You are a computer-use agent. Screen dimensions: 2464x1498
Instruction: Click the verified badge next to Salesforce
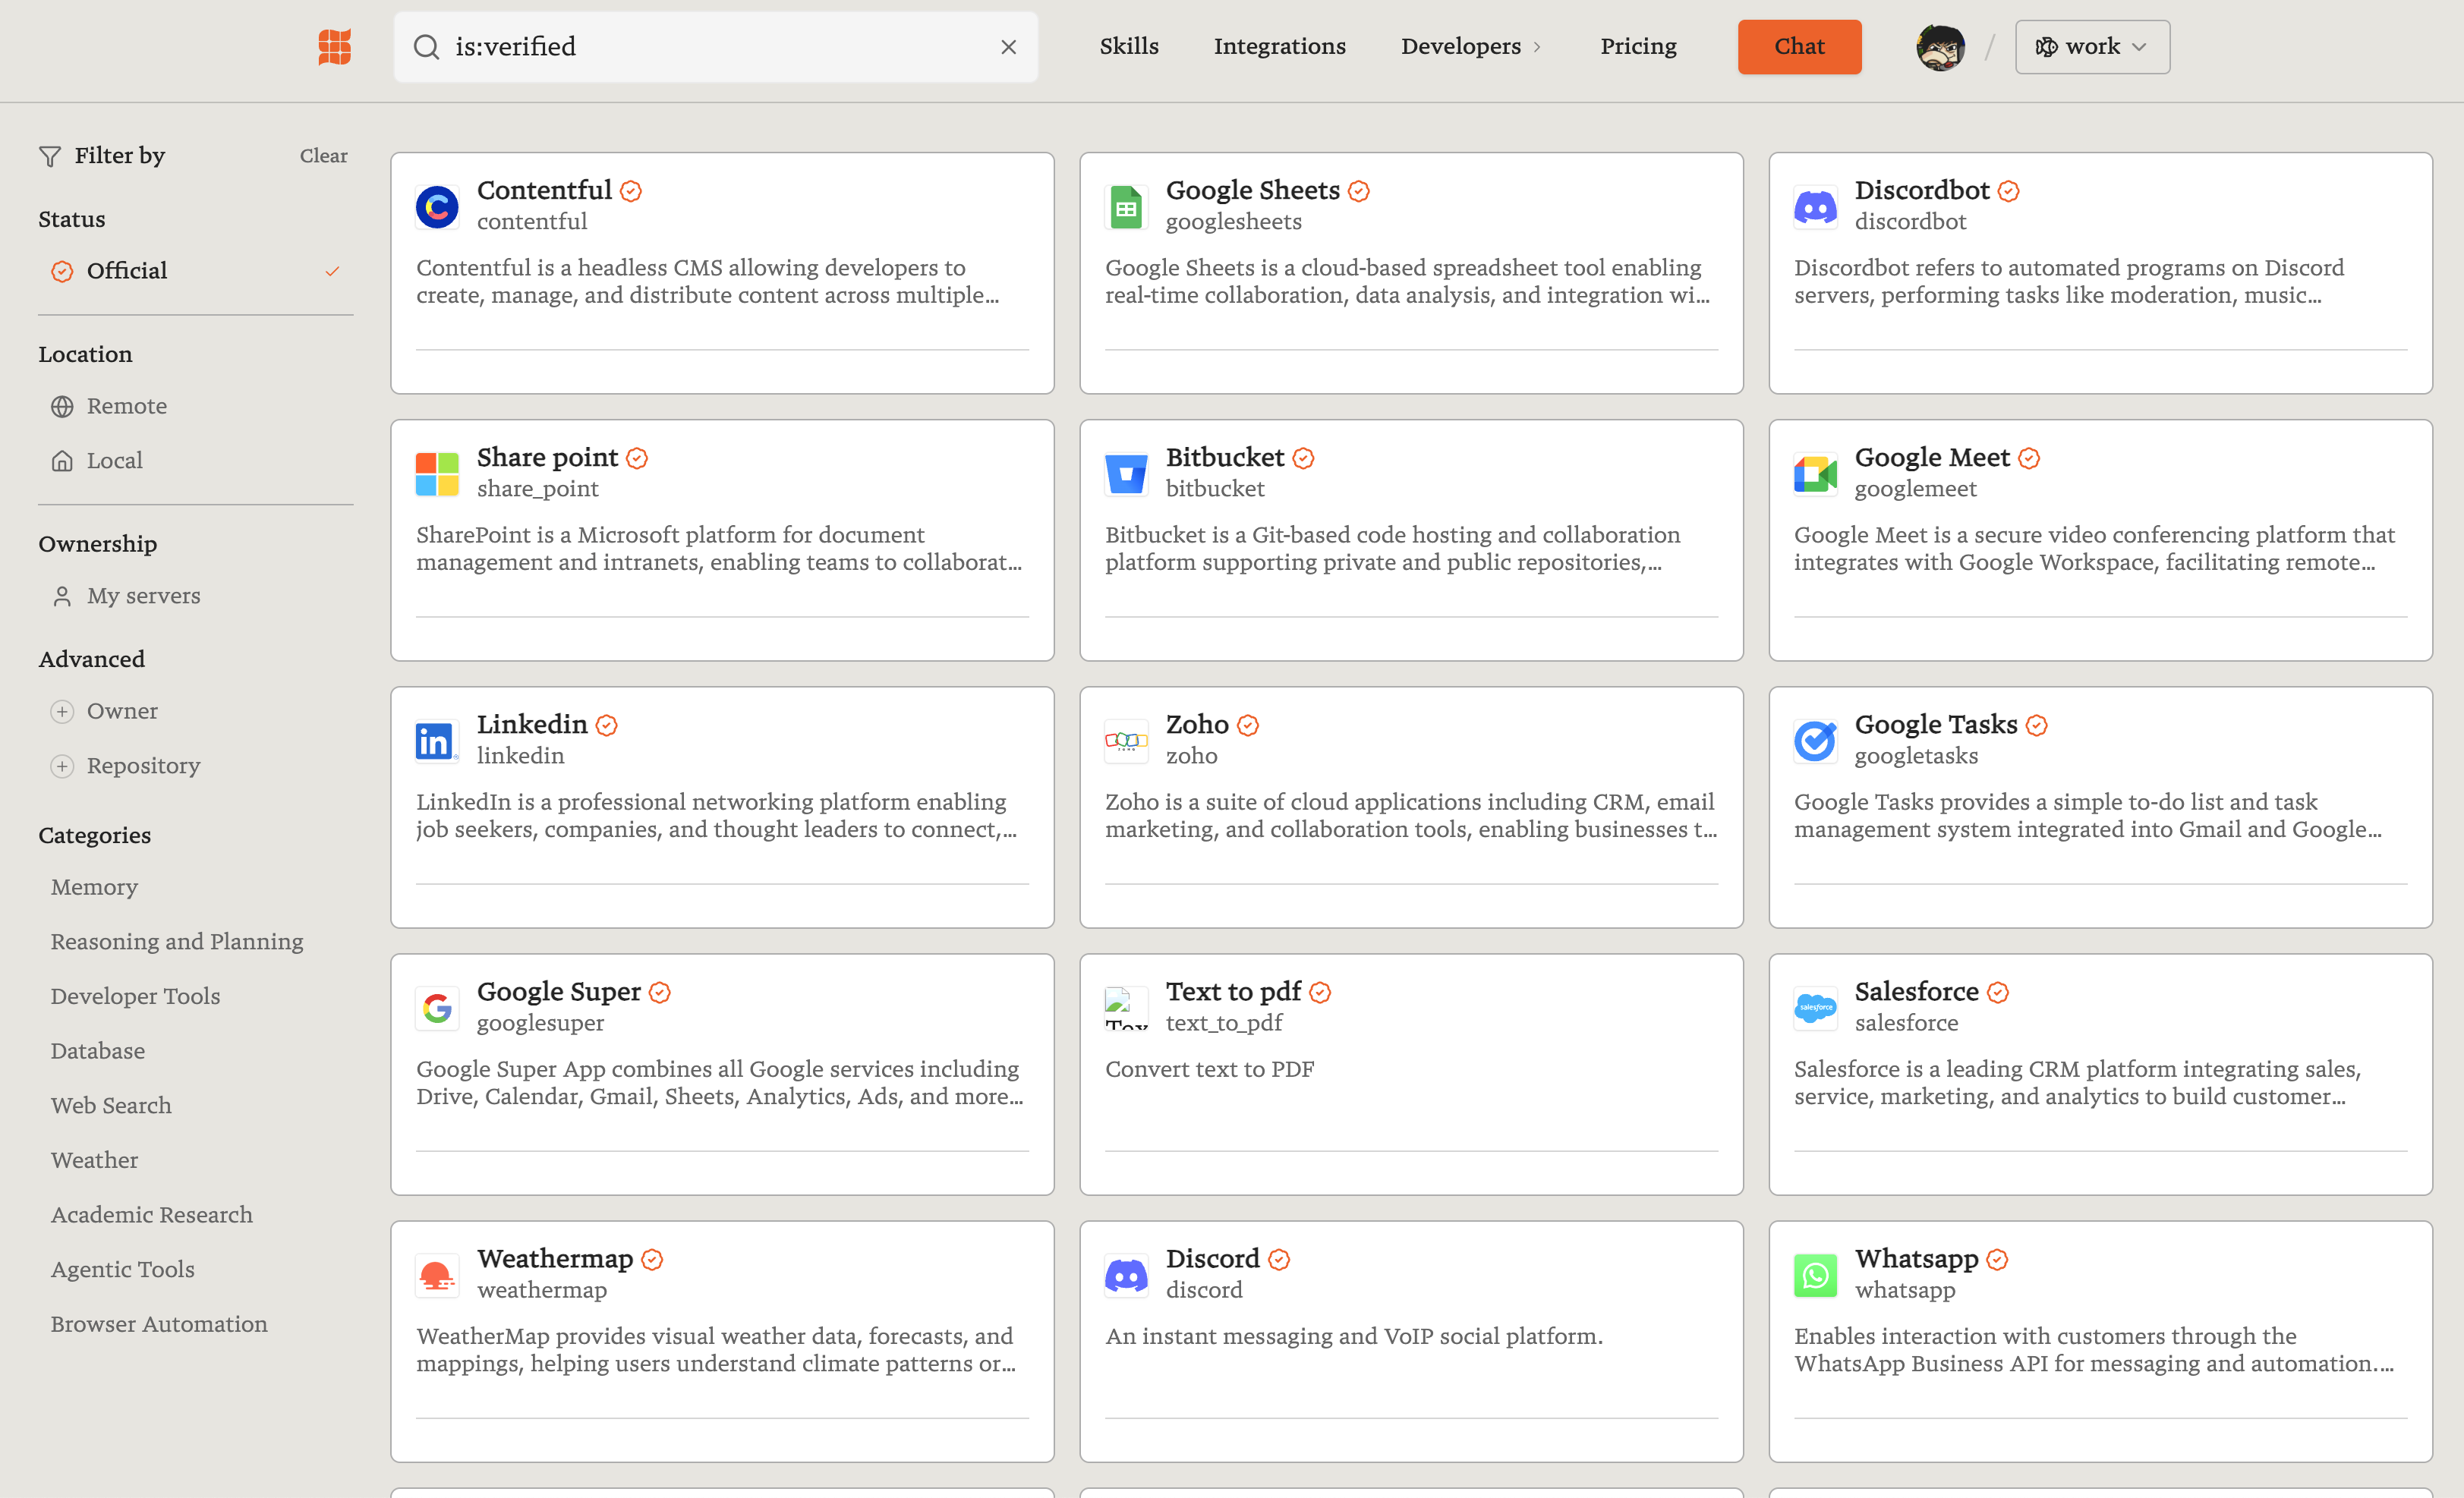(x=1998, y=992)
